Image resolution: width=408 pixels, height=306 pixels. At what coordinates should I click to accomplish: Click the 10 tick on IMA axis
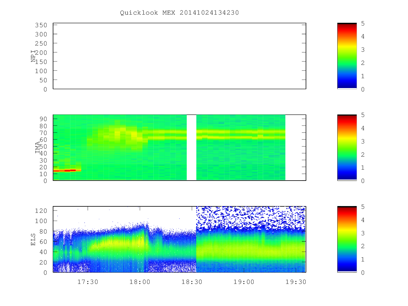coord(43,174)
